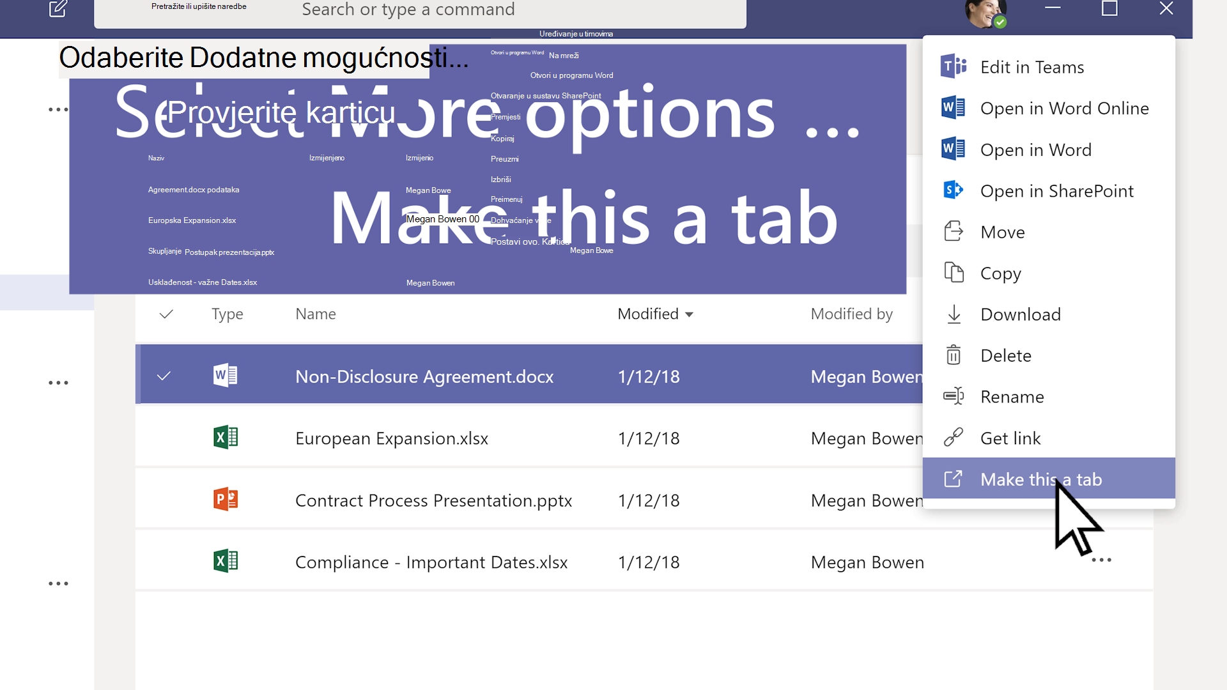Viewport: 1227px width, 690px height.
Task: Click Get link for selected file
Action: [1010, 438]
